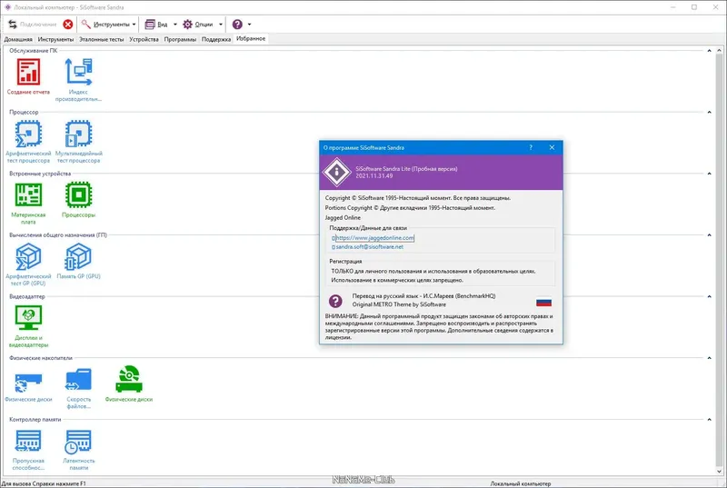The image size is (727, 488).
Task: Click the Вид toolbar button
Action: point(156,25)
